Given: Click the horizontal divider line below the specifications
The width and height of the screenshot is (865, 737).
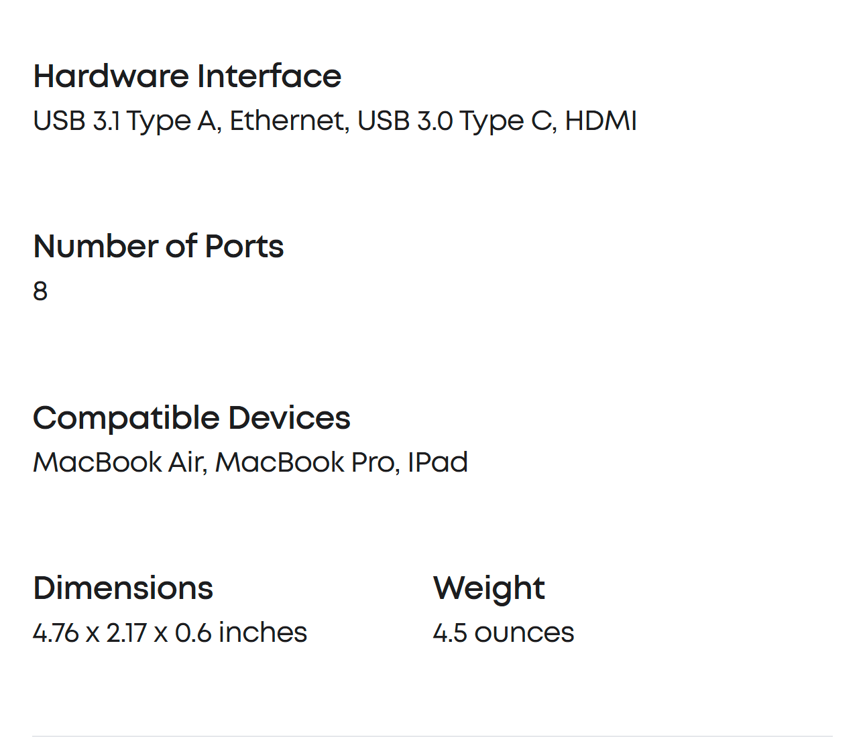Looking at the screenshot, I should tap(432, 736).
